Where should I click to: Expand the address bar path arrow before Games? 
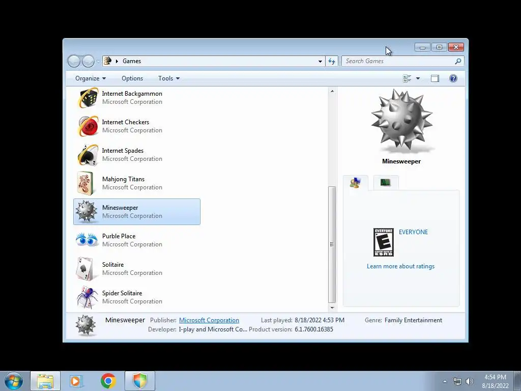click(117, 61)
